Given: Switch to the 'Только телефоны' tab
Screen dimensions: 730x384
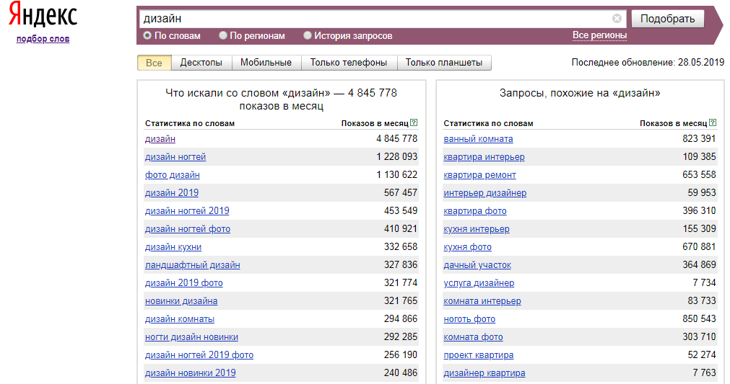Looking at the screenshot, I should 349,63.
